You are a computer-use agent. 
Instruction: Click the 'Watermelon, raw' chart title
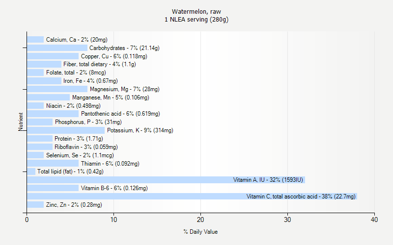(196, 11)
